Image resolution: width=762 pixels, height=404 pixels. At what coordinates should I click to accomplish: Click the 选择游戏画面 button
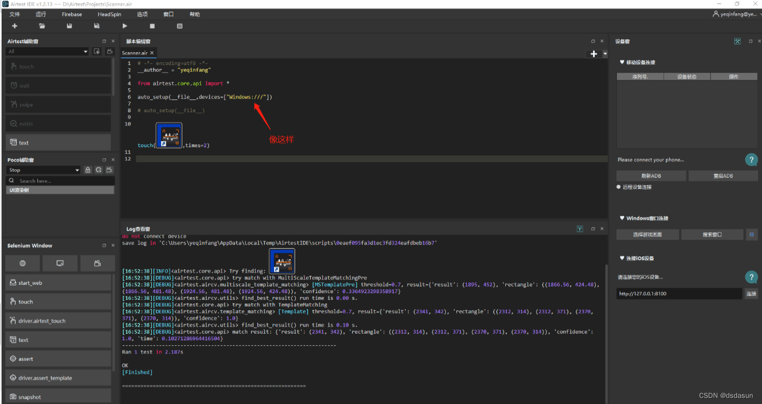[648, 235]
